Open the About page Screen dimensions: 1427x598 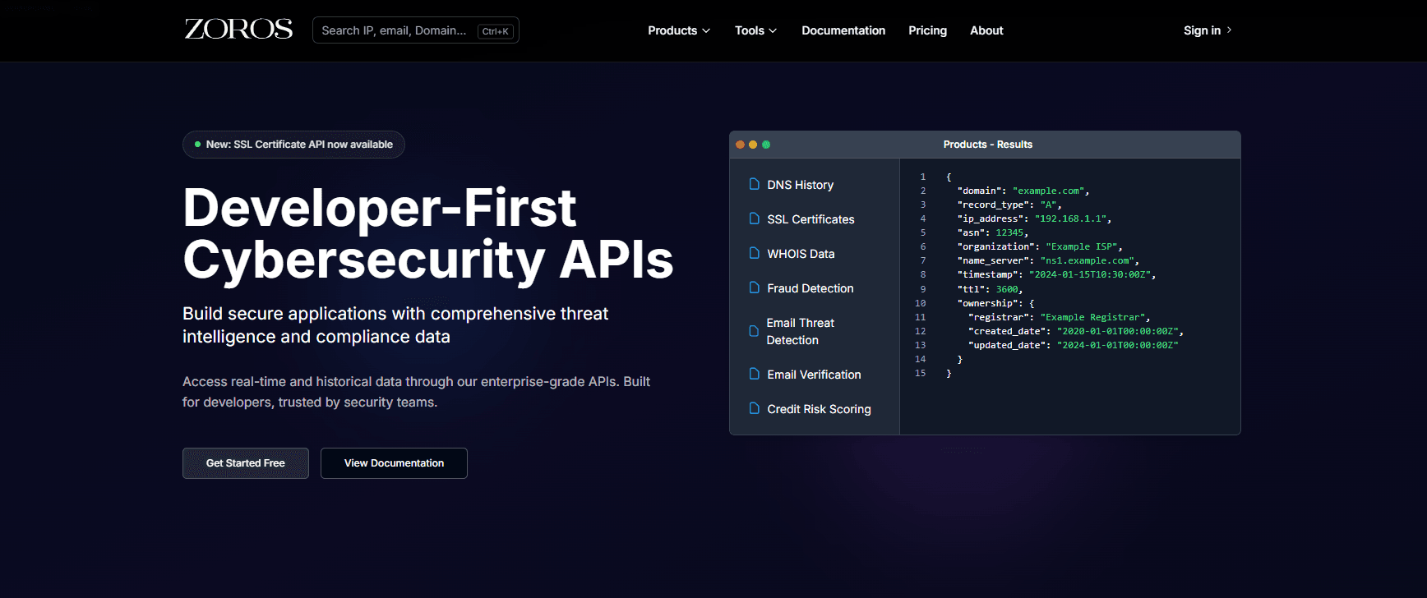(x=986, y=30)
